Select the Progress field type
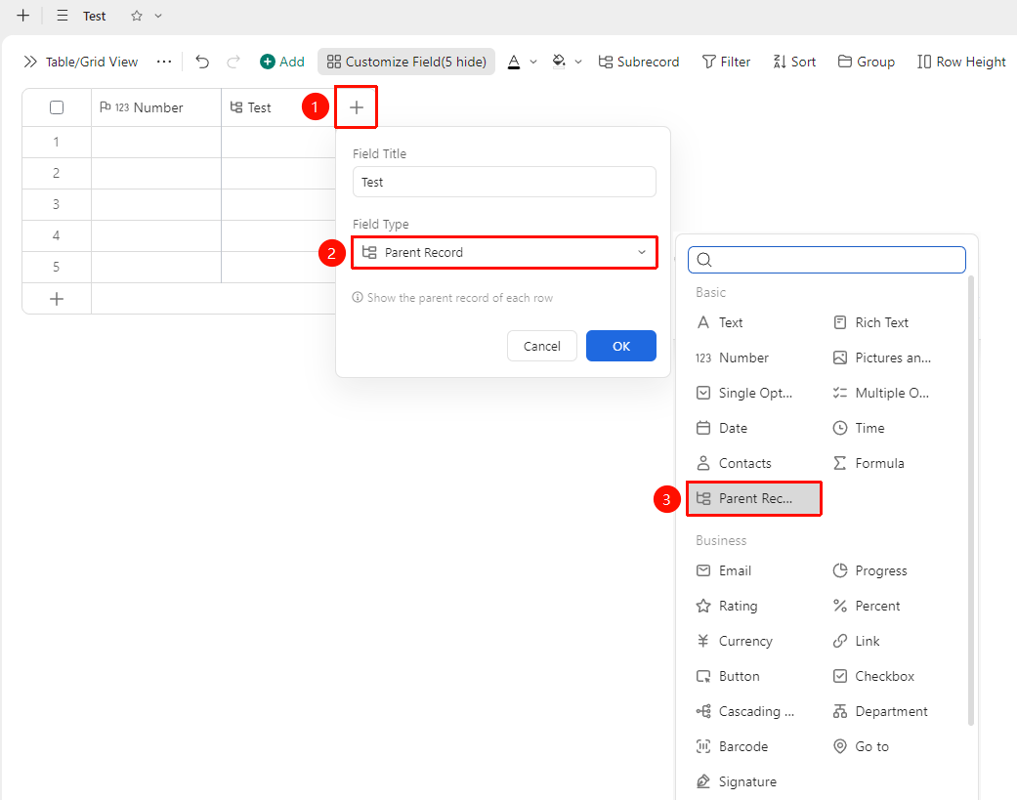1017x800 pixels. 869,570
